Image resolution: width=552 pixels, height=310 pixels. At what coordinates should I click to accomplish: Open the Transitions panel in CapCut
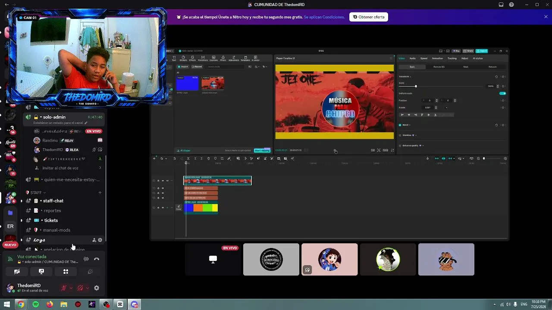point(203,58)
